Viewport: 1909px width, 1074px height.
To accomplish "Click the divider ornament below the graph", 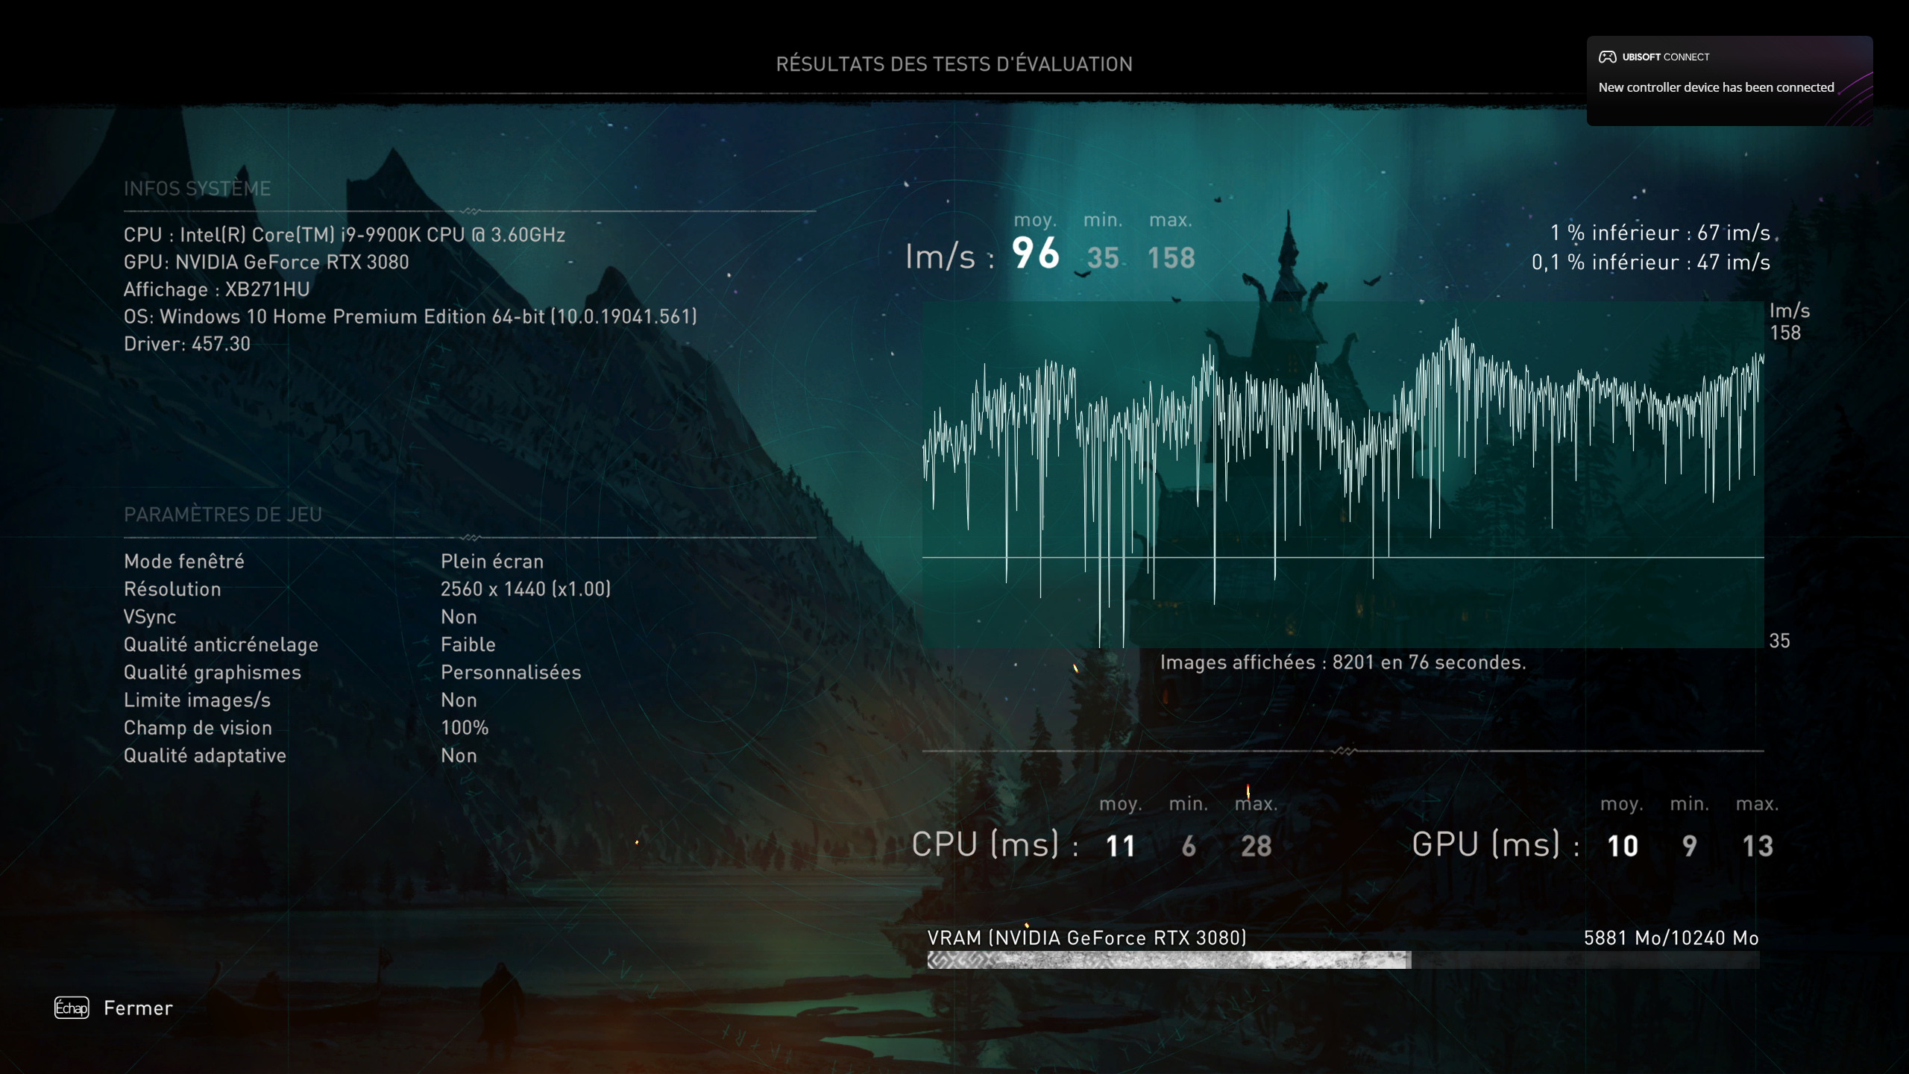I will click(1343, 751).
